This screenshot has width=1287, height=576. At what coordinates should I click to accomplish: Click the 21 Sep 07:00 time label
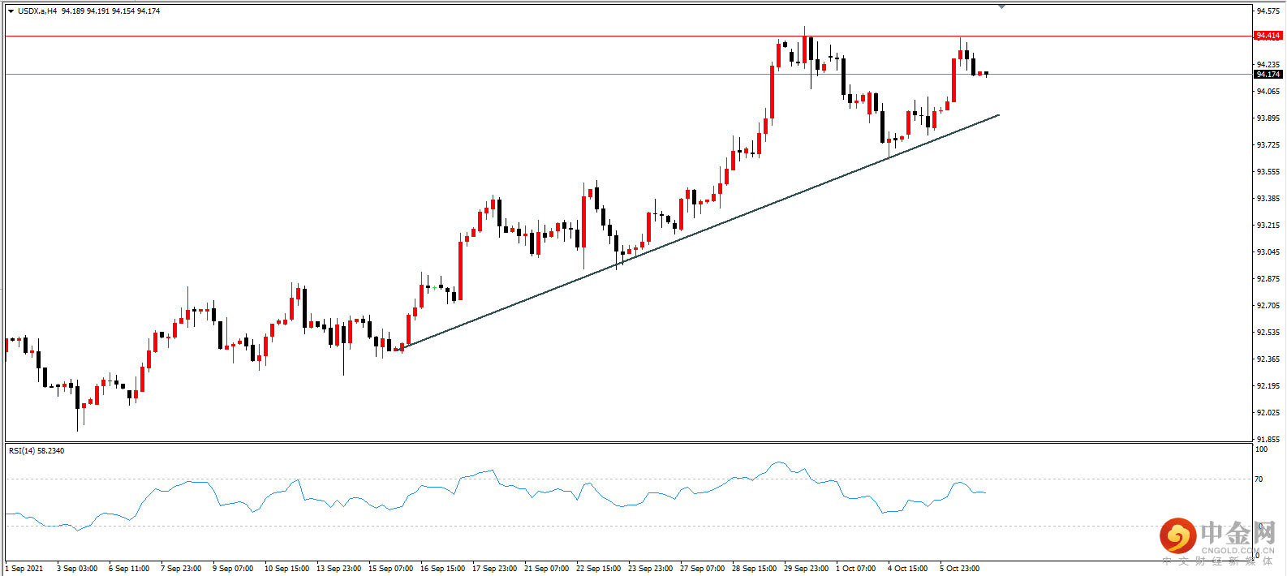tap(546, 569)
